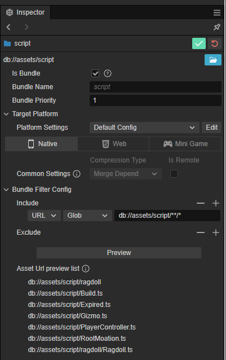226x360 pixels.
Task: Click the Preview button
Action: [x=119, y=253]
